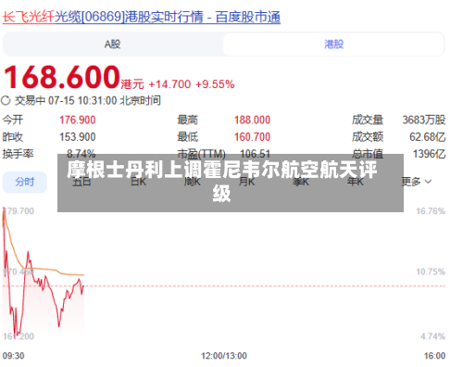Screen dimensions: 463x367
Task: Switch to the A股 tab
Action: (x=113, y=44)
